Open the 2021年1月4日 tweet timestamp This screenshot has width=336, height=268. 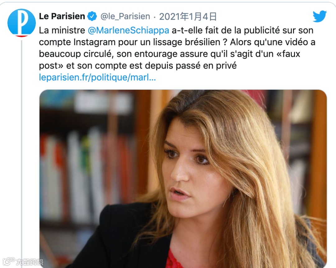coord(188,17)
